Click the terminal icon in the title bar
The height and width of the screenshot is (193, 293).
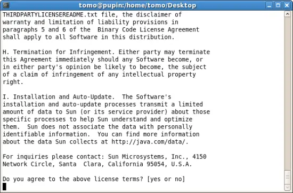(x=6, y=5)
